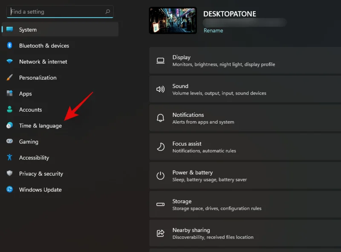Click the search magnifier icon
The height and width of the screenshot is (252, 341).
pyautogui.click(x=108, y=12)
